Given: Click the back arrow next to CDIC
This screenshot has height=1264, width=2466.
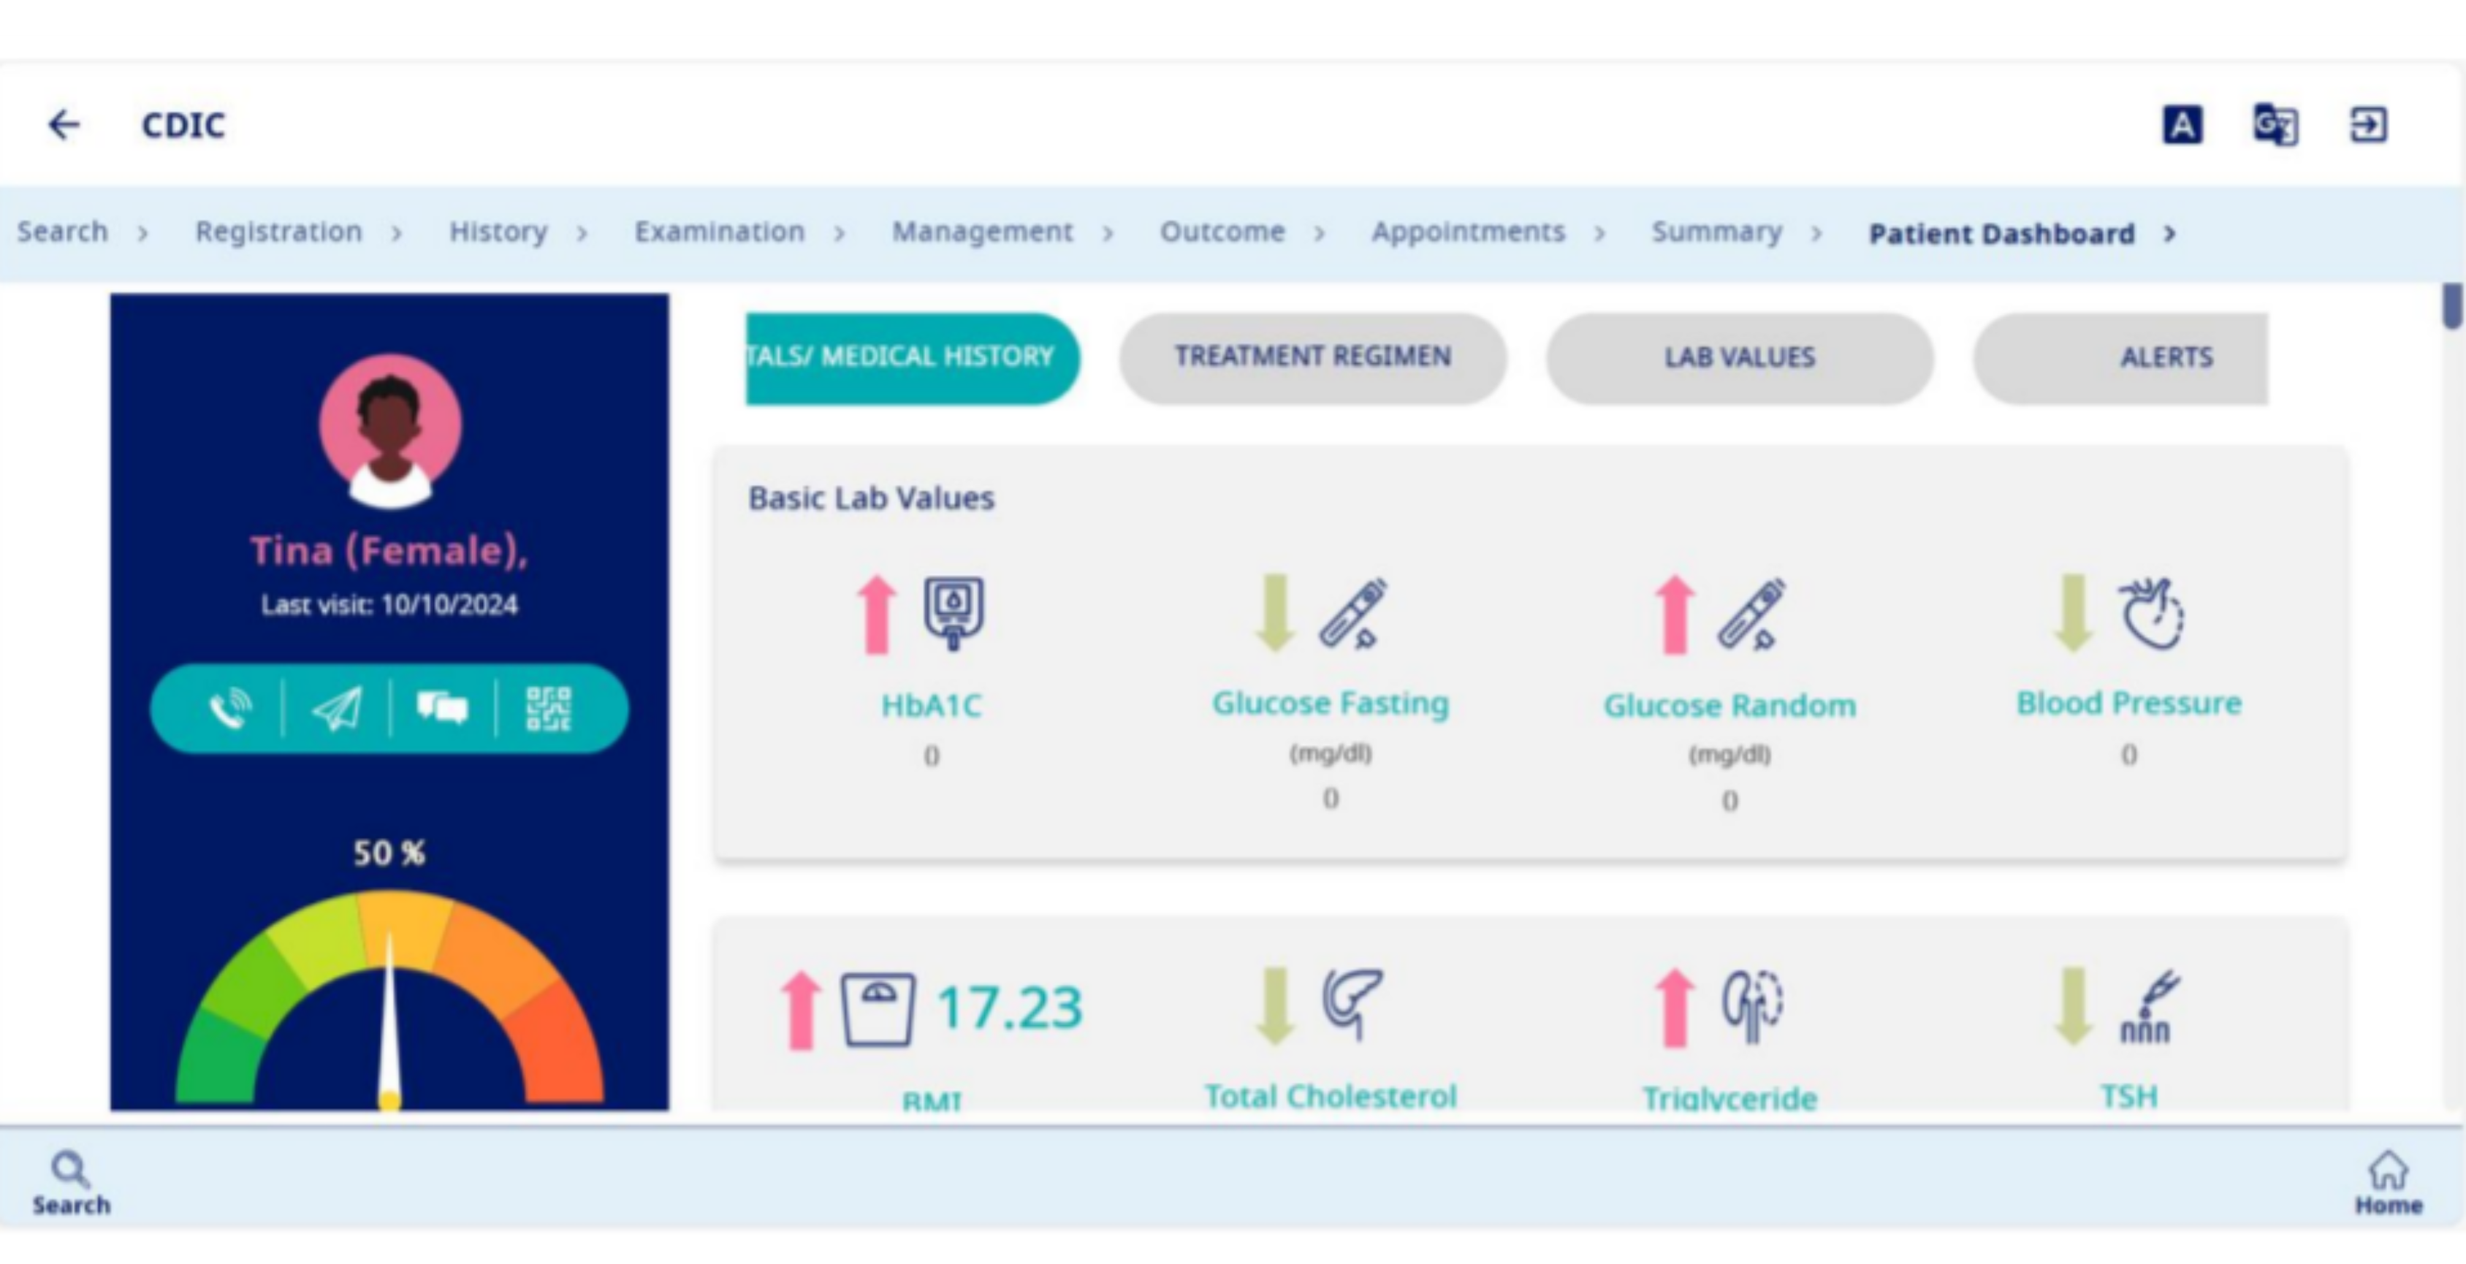Looking at the screenshot, I should click(x=64, y=124).
